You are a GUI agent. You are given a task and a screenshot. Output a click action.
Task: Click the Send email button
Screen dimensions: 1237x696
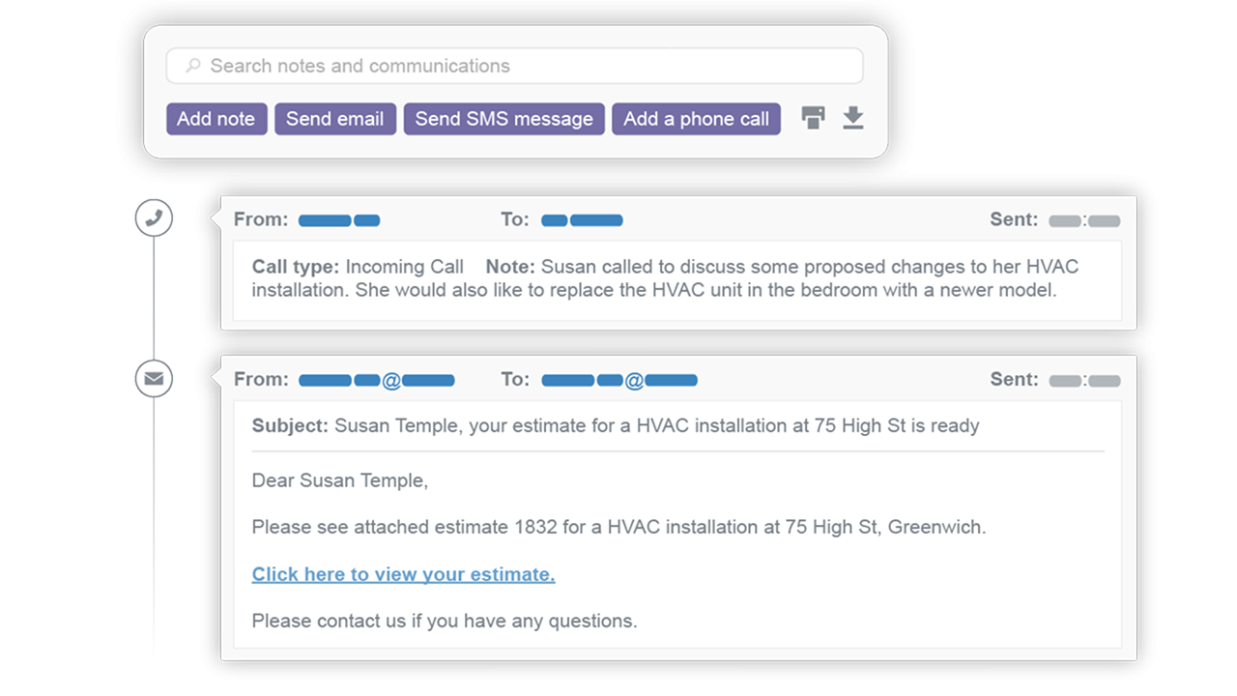pos(335,118)
